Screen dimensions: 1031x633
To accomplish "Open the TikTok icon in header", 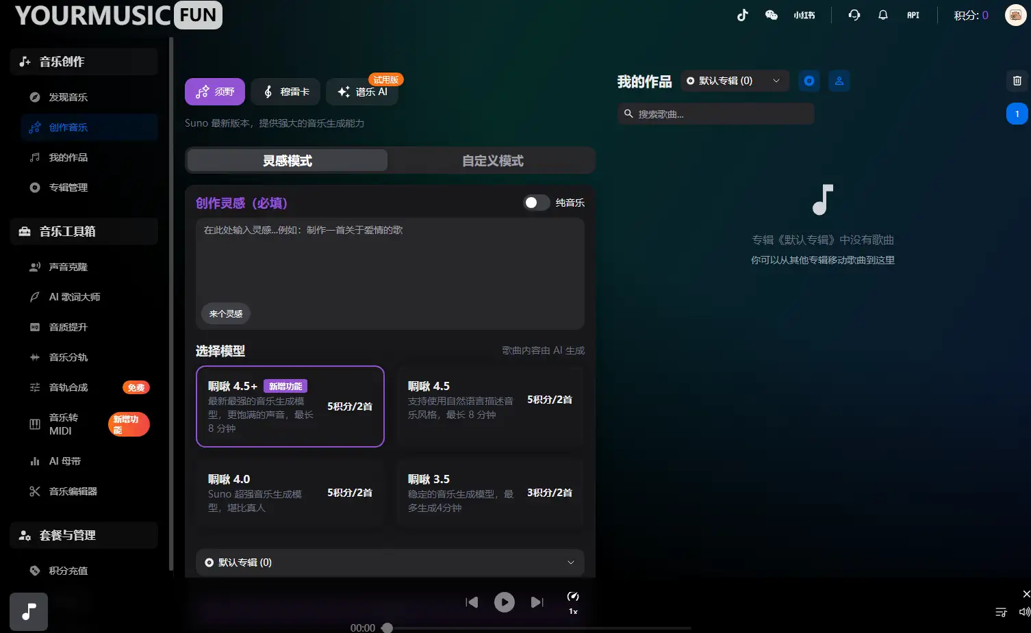I will tap(743, 15).
